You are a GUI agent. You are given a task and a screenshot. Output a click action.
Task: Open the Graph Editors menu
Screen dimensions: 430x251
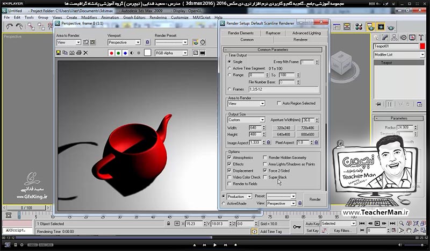tap(134, 17)
